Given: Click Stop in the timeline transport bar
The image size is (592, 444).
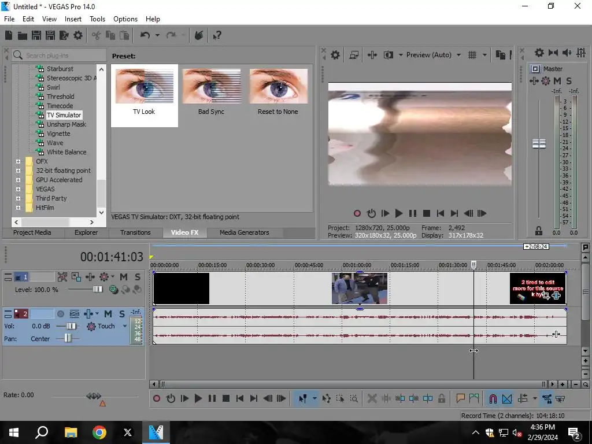Looking at the screenshot, I should (226, 398).
